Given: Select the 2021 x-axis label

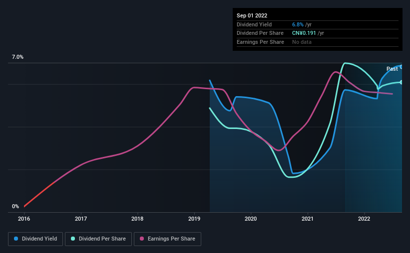Looking at the screenshot, I should 308,219.
